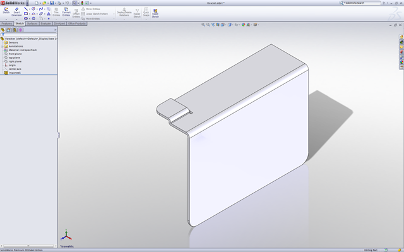The width and height of the screenshot is (404, 252).
Task: Select the Spline sketch tool
Action: coord(41,9)
